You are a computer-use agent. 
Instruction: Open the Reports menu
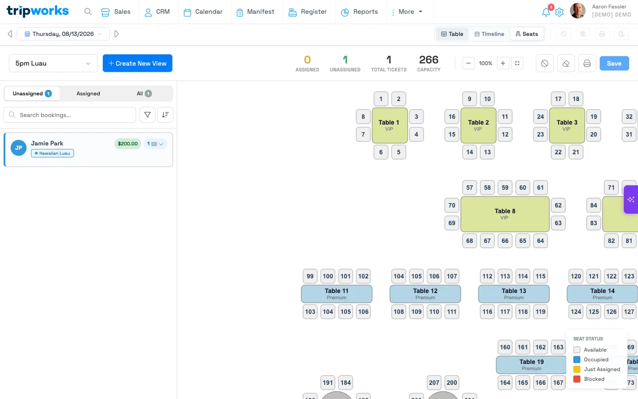point(359,12)
